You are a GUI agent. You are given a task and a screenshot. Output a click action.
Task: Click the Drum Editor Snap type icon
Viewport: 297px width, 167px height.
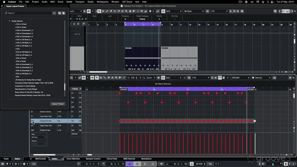(x=163, y=77)
